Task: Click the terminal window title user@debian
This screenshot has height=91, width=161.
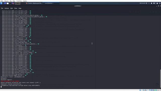Action: (x=78, y=6)
